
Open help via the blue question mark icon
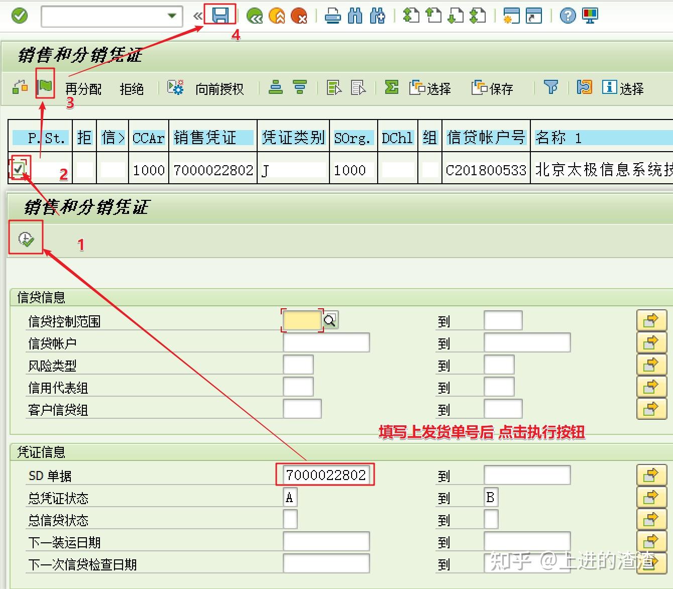pyautogui.click(x=567, y=16)
